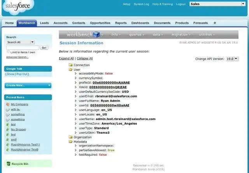Open the Dashboards tab

pos(140,23)
